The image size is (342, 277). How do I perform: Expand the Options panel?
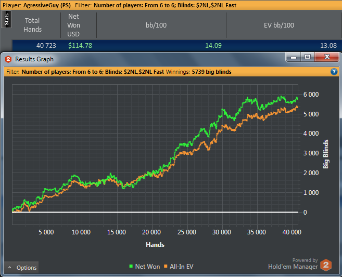tap(22, 268)
